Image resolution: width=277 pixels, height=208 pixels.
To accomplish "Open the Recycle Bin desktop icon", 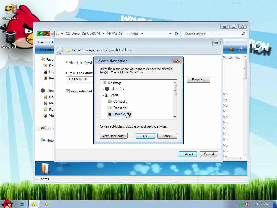I will tap(11, 40).
